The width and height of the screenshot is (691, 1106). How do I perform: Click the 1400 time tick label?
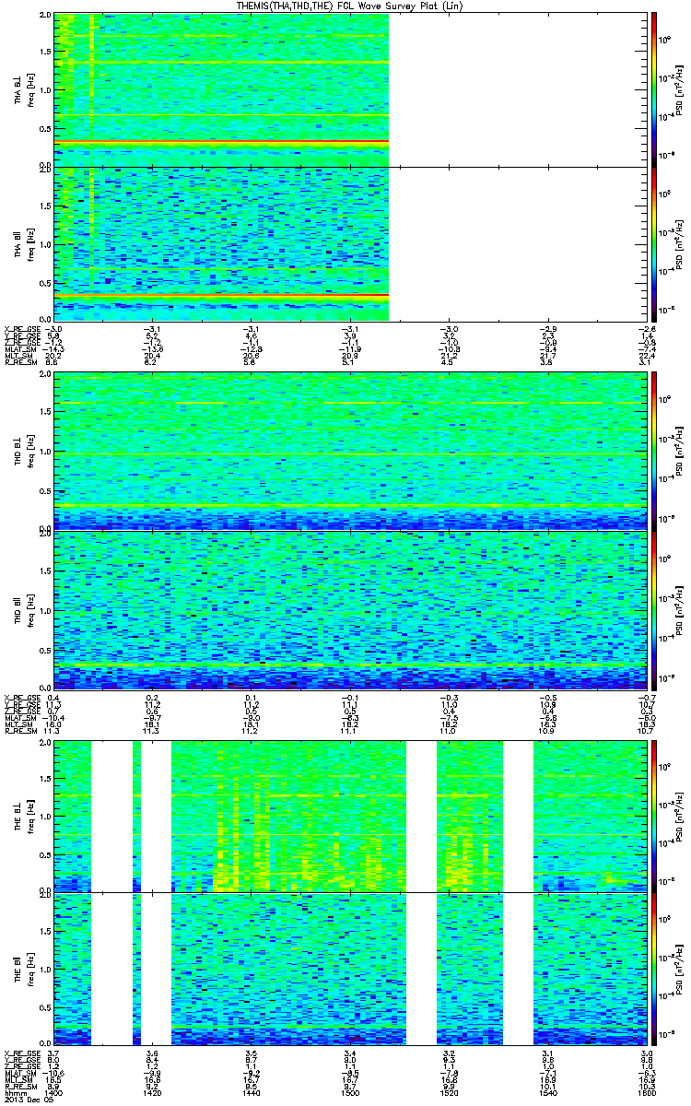click(54, 1093)
